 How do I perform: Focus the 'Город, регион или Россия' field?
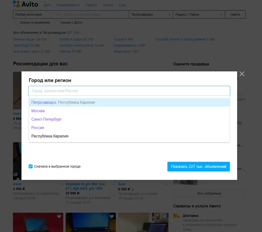pyautogui.click(x=129, y=91)
